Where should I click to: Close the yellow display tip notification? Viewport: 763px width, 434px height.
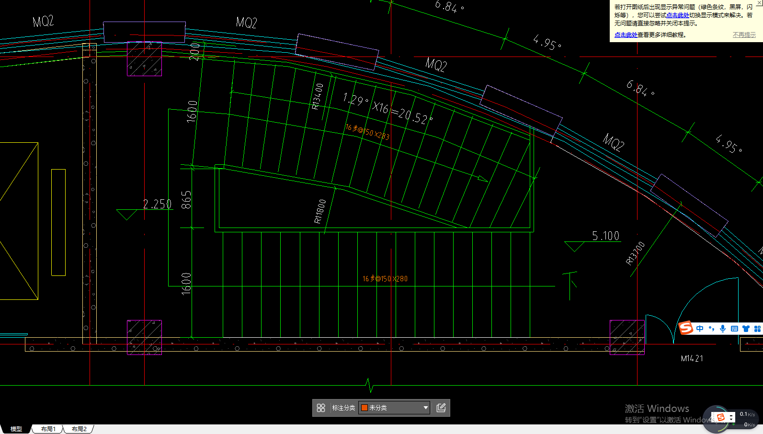click(759, 2)
